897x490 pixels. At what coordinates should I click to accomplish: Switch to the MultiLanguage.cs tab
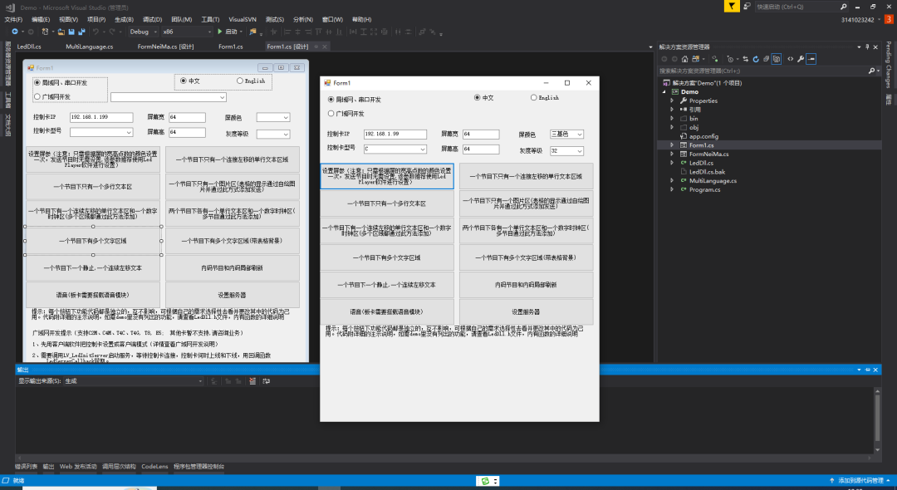pyautogui.click(x=89, y=47)
